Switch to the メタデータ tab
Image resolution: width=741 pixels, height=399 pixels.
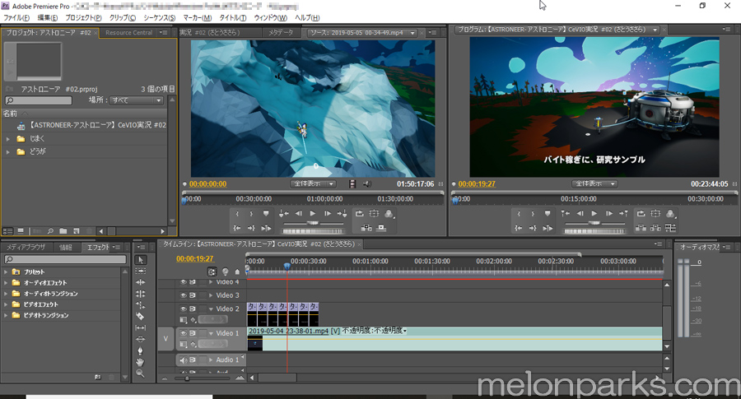point(281,33)
